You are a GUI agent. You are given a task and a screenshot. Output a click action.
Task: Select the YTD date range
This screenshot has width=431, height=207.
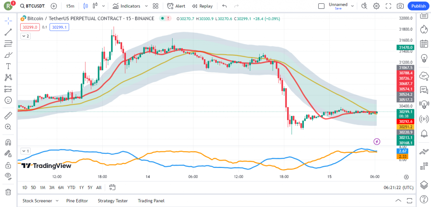(71, 188)
